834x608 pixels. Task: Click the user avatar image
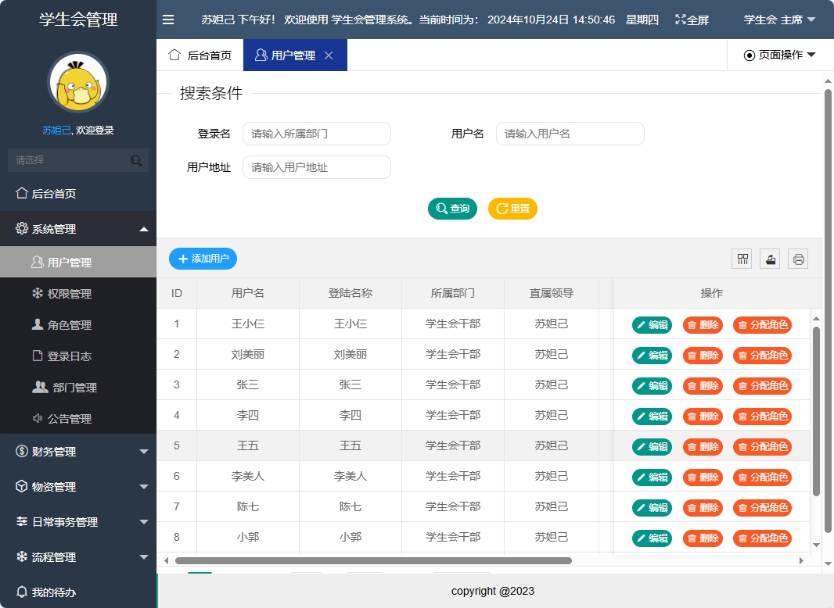pos(77,81)
